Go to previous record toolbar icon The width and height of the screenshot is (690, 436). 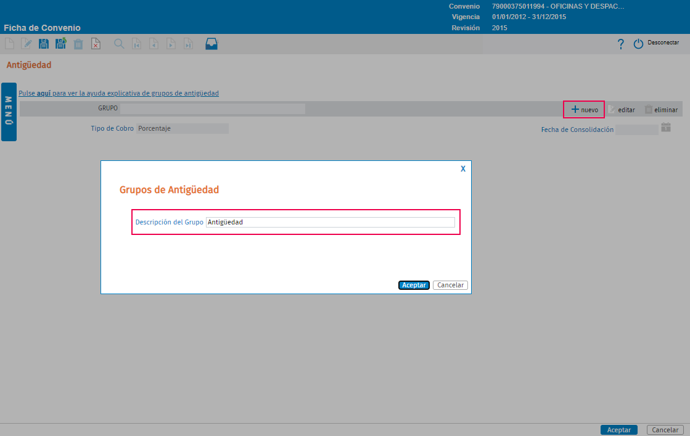[154, 44]
